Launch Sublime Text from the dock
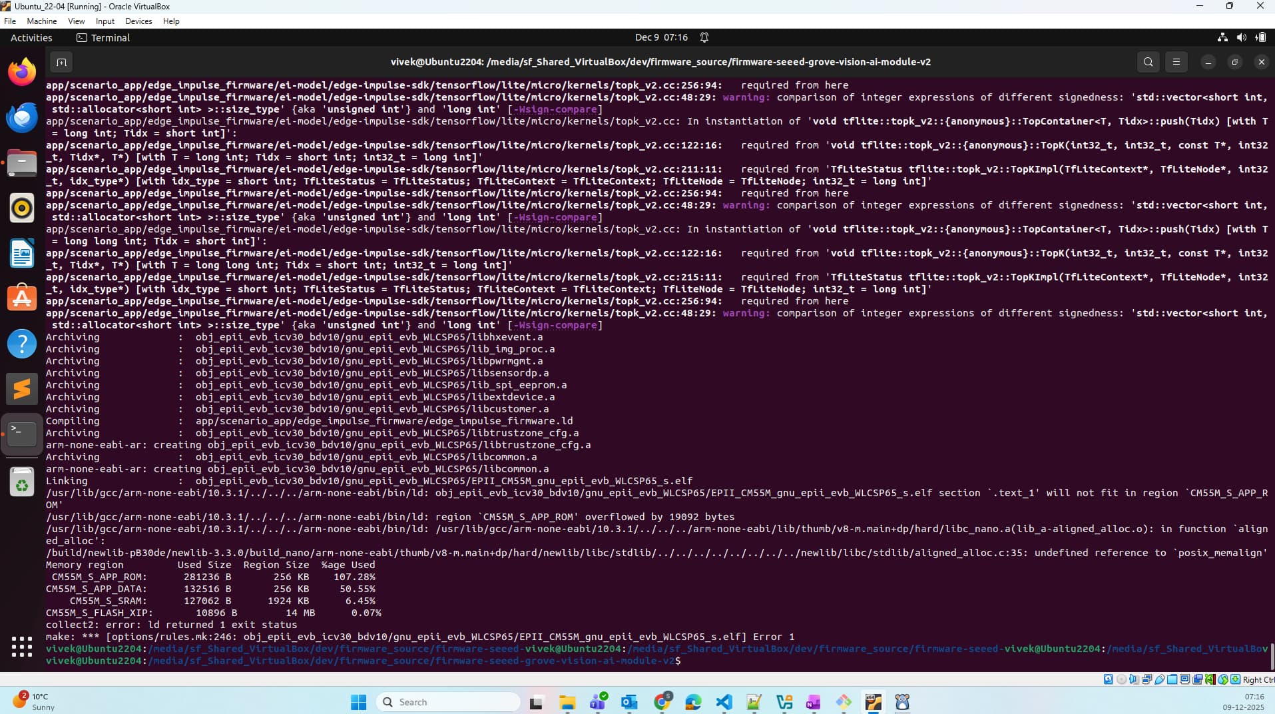 click(22, 389)
